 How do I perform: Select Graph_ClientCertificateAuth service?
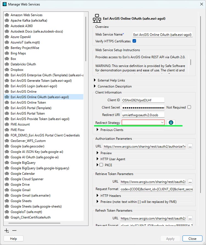coord(44,217)
